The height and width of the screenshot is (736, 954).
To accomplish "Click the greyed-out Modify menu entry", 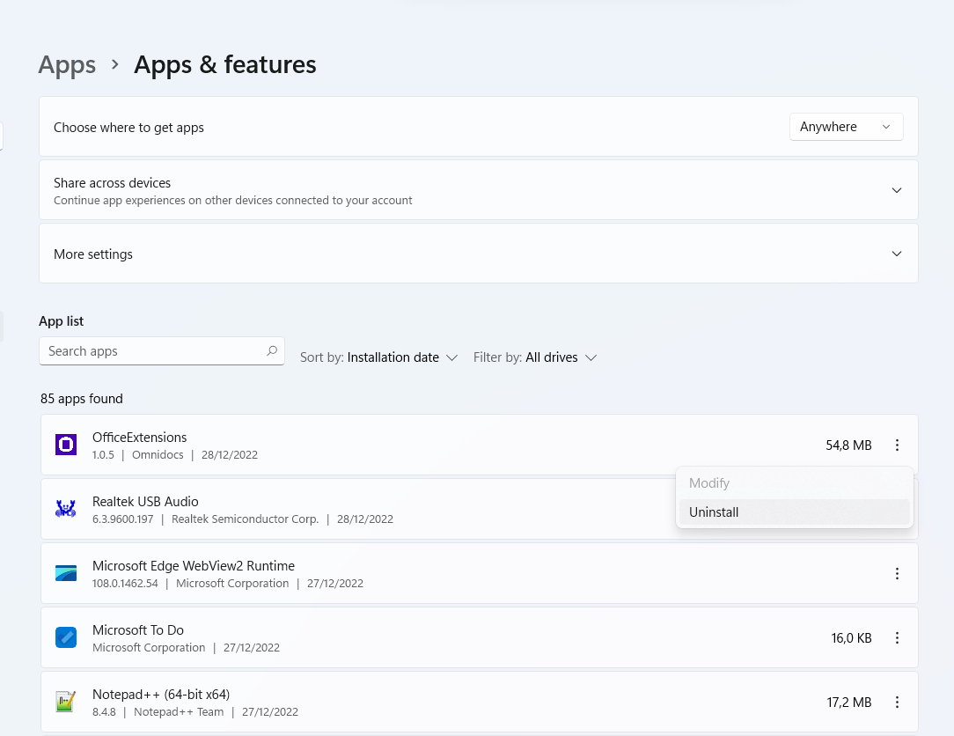I will click(794, 482).
